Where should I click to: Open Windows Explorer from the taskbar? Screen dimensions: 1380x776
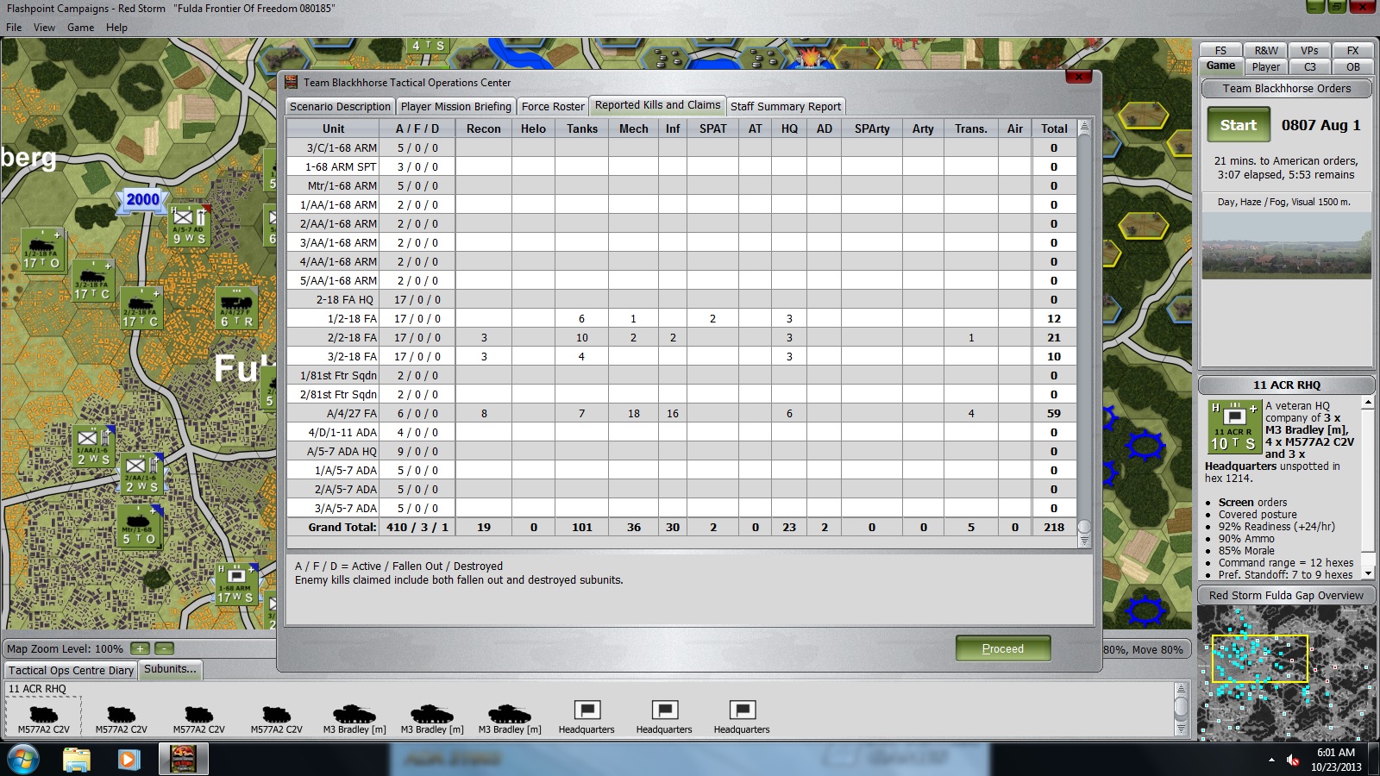77,760
